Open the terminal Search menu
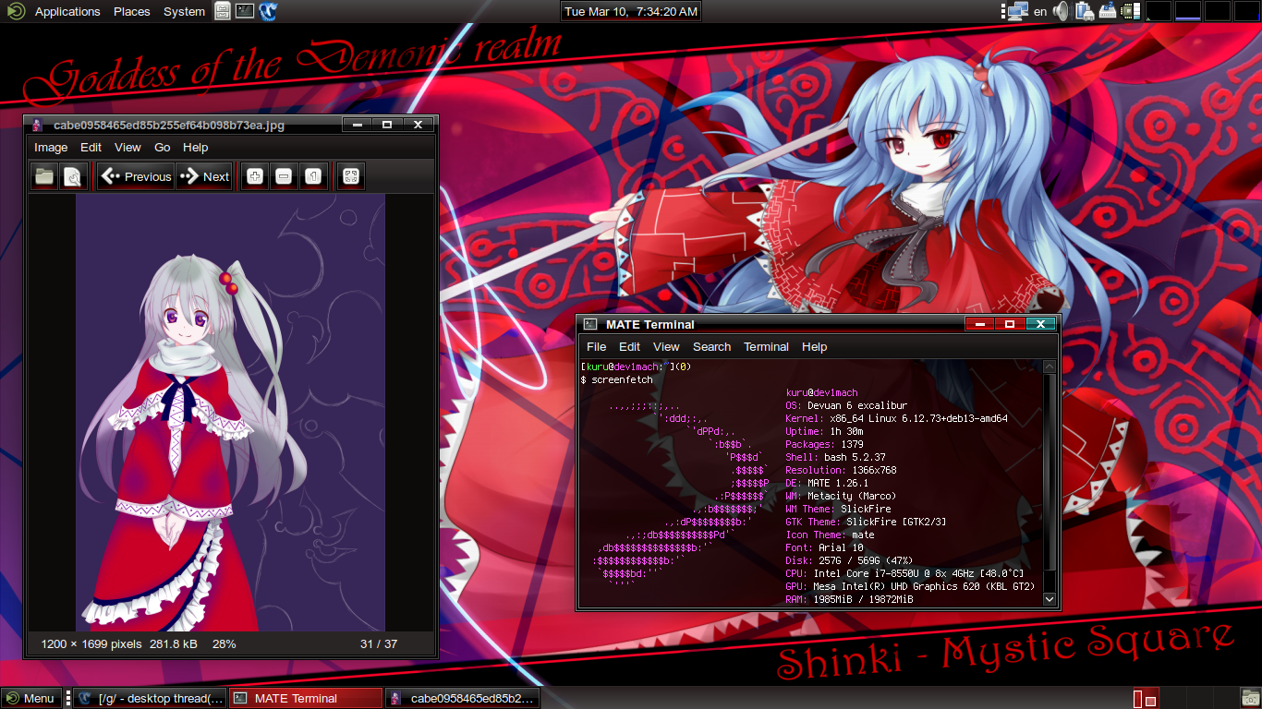The height and width of the screenshot is (709, 1262). [x=711, y=346]
